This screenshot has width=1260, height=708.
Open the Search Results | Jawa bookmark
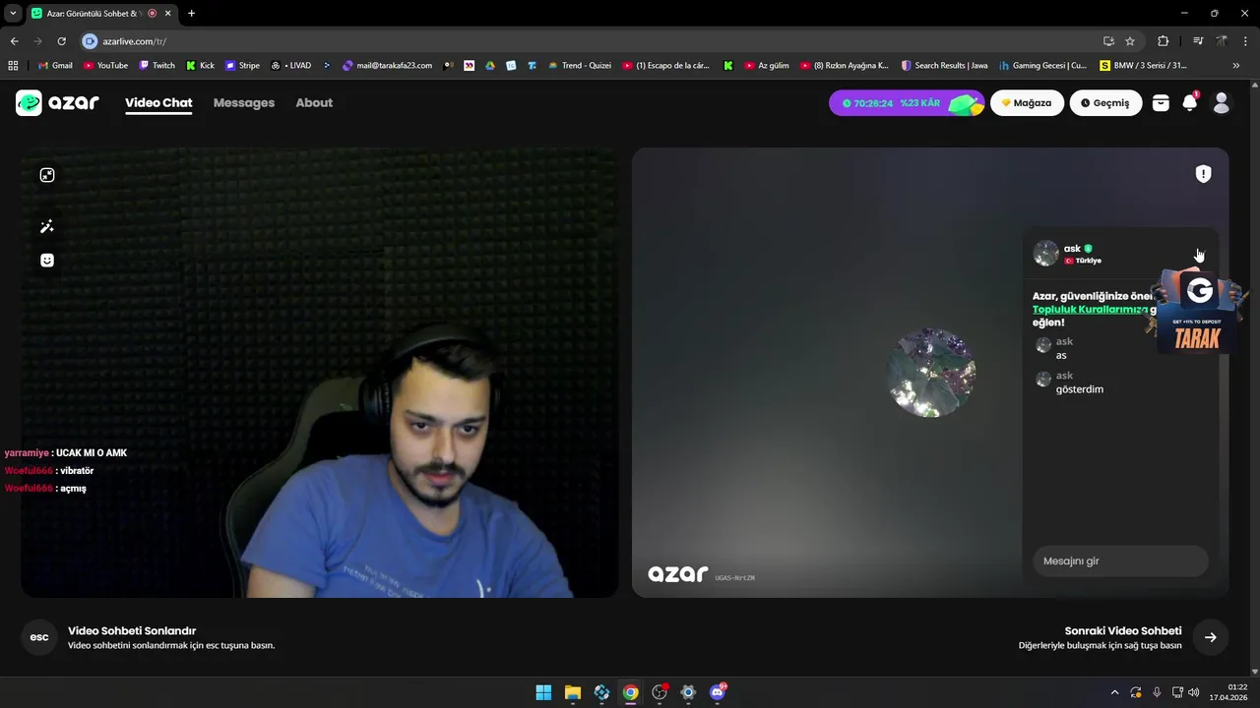click(943, 66)
